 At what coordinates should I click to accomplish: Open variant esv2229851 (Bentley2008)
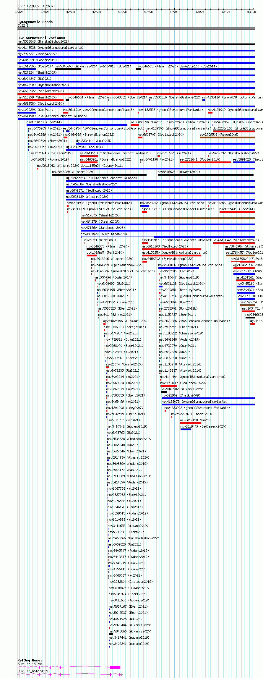click(x=180, y=290)
